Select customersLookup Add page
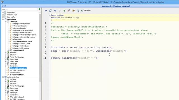The height and width of the screenshot is (100, 179). click(13, 81)
